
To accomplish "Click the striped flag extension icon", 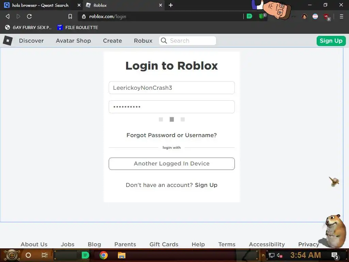I will click(x=315, y=16).
